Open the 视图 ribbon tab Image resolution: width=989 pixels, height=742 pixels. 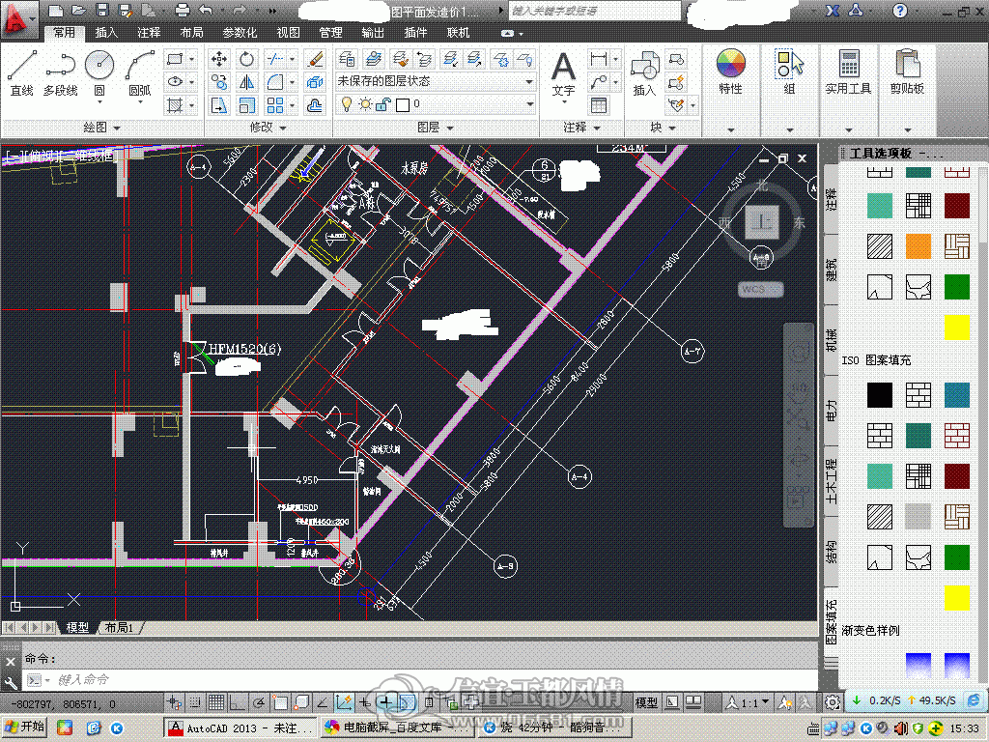(288, 33)
